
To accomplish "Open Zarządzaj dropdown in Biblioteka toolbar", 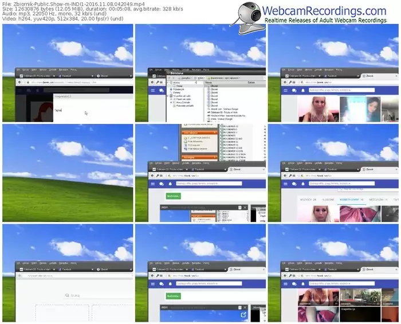I will [185, 78].
